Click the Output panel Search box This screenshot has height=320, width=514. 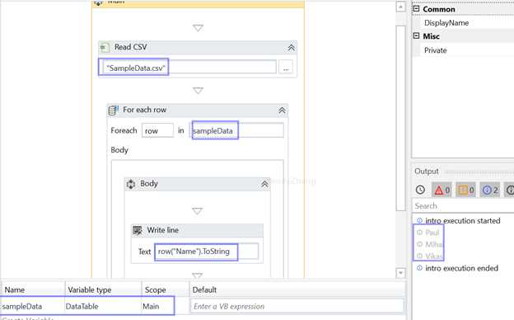pyautogui.click(x=463, y=206)
